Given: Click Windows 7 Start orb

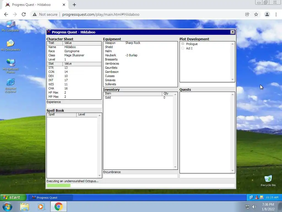Looking at the screenshot, I should tap(7, 206).
